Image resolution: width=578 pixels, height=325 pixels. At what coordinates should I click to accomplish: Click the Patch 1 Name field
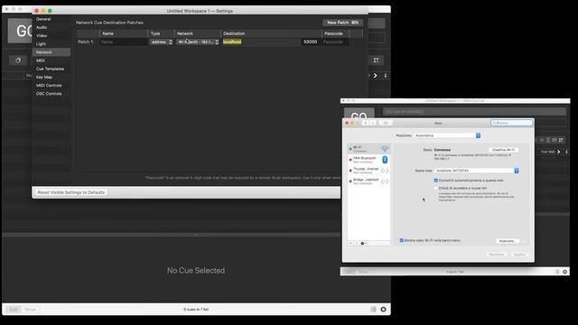pyautogui.click(x=124, y=42)
